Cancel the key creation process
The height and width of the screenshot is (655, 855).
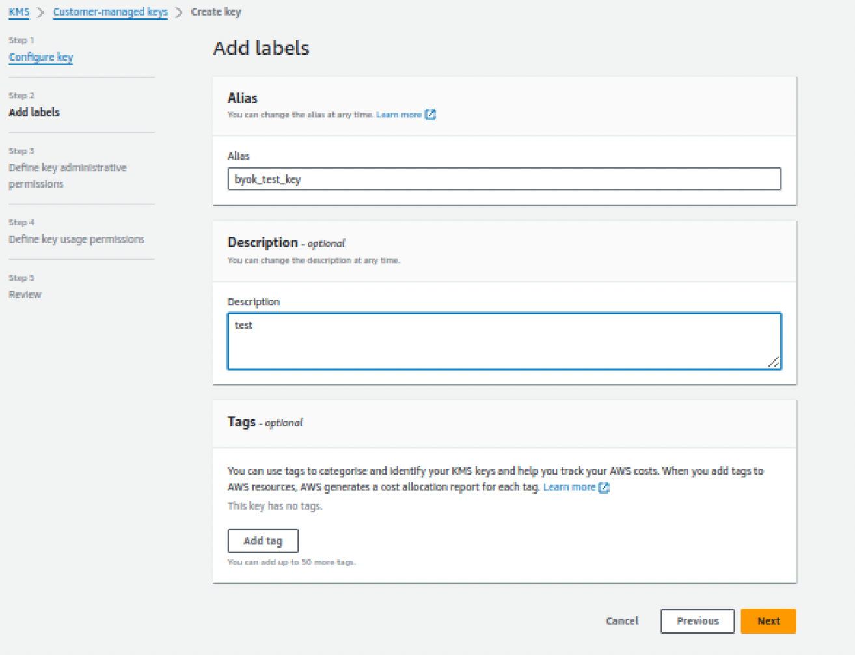click(x=622, y=621)
